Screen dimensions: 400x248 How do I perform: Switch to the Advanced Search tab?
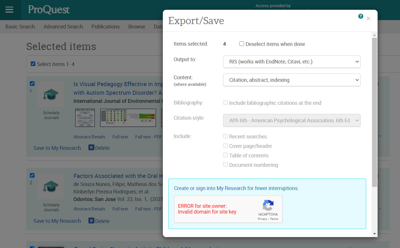63,26
